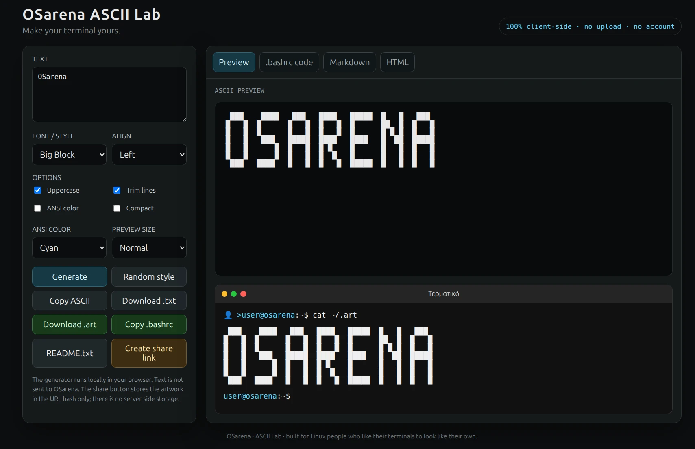
Task: Switch to the .bashrc code tab
Action: [x=289, y=62]
